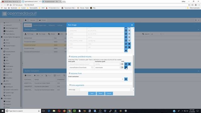Toggle read-only for the /downloads mount
Viewport: 201px width, 113px height.
(122, 67)
